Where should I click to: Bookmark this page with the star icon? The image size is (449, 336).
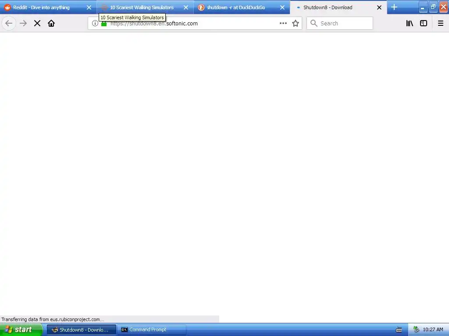[296, 23]
